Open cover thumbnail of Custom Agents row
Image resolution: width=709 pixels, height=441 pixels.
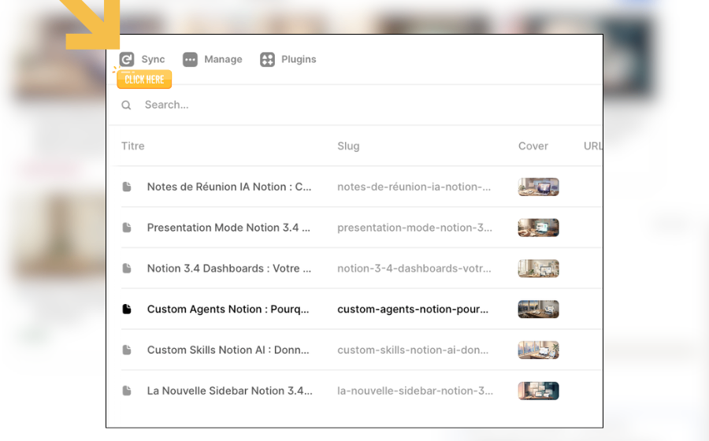(539, 309)
